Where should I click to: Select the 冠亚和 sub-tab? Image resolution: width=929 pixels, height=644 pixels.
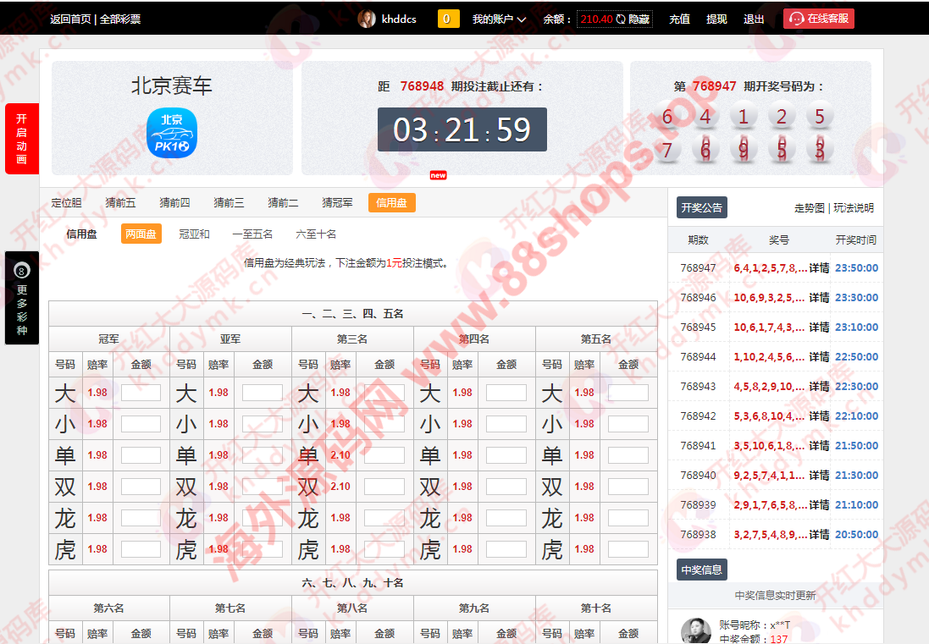[x=194, y=234]
